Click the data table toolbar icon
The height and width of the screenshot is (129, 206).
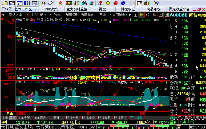(34, 3)
